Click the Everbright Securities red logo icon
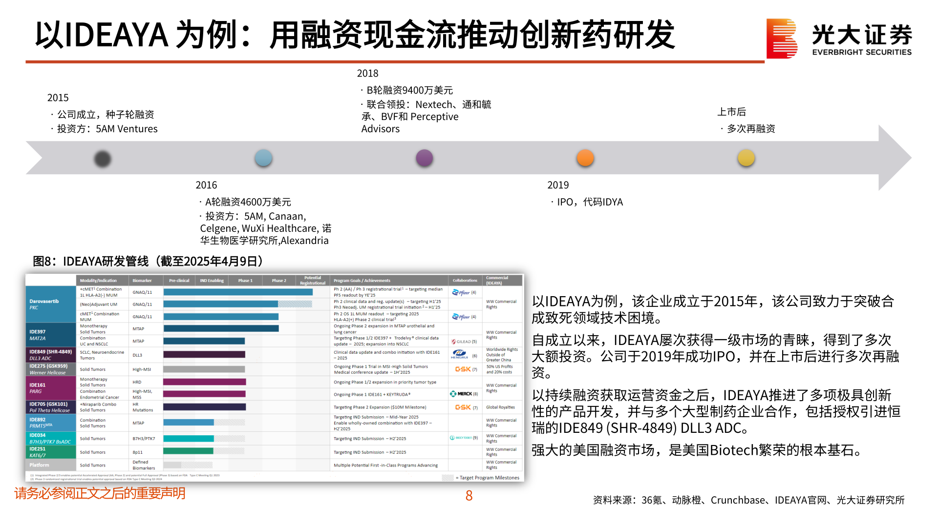 (782, 39)
